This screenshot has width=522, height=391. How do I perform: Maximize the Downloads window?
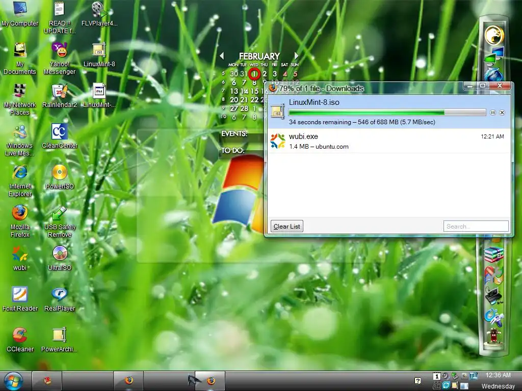coord(483,86)
